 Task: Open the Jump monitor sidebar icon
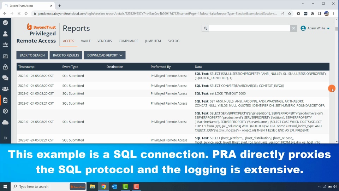tap(5, 56)
